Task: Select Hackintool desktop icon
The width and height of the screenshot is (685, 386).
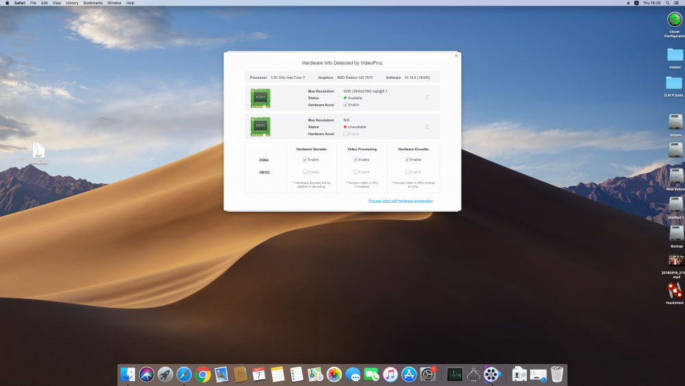Action: [675, 291]
